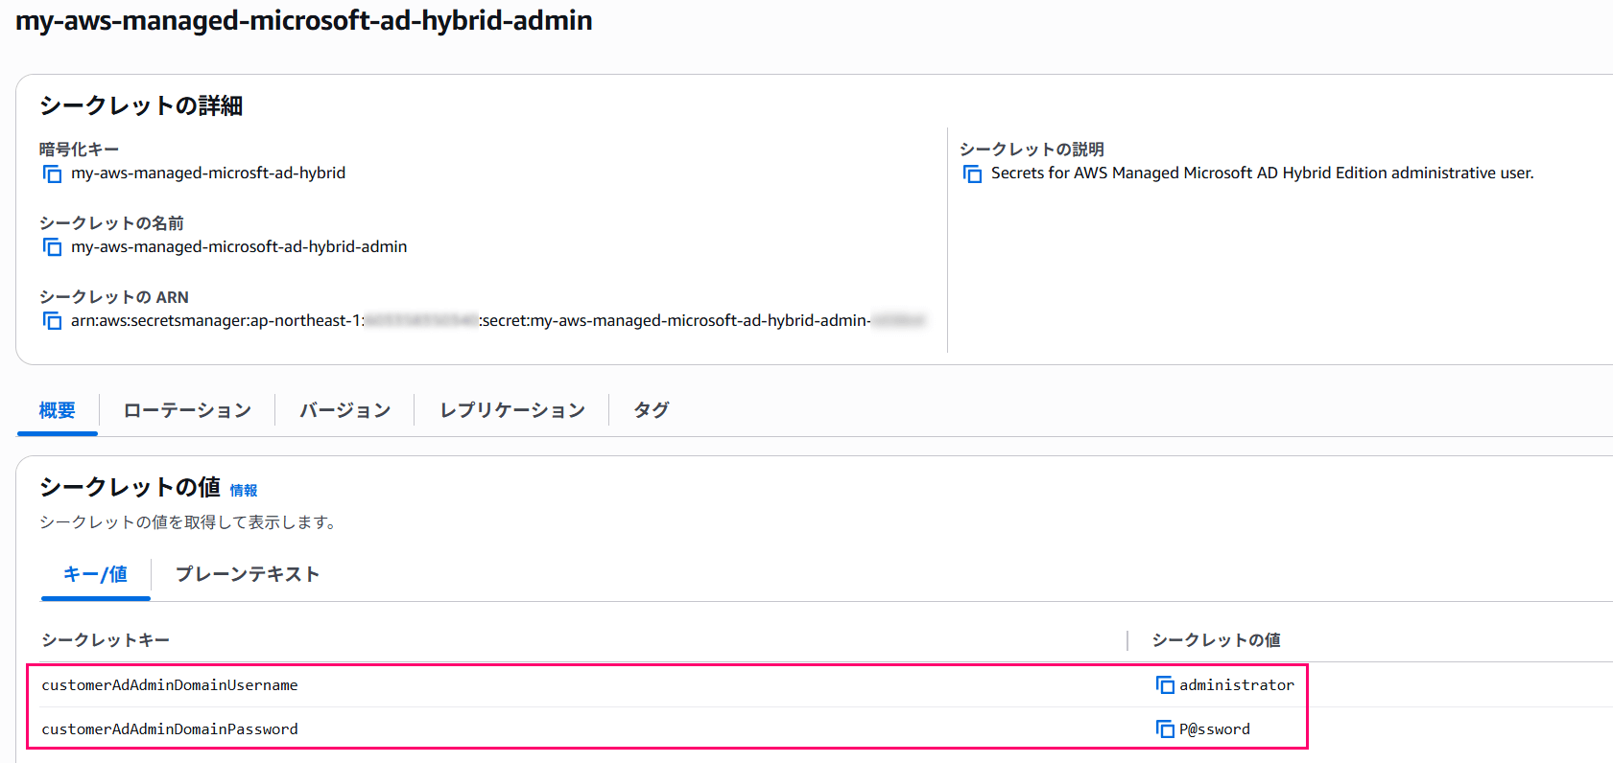Copy the secret name my-aws-managed-microsoft-ad-hybrid-admin
This screenshot has height=763, width=1613.
[52, 247]
